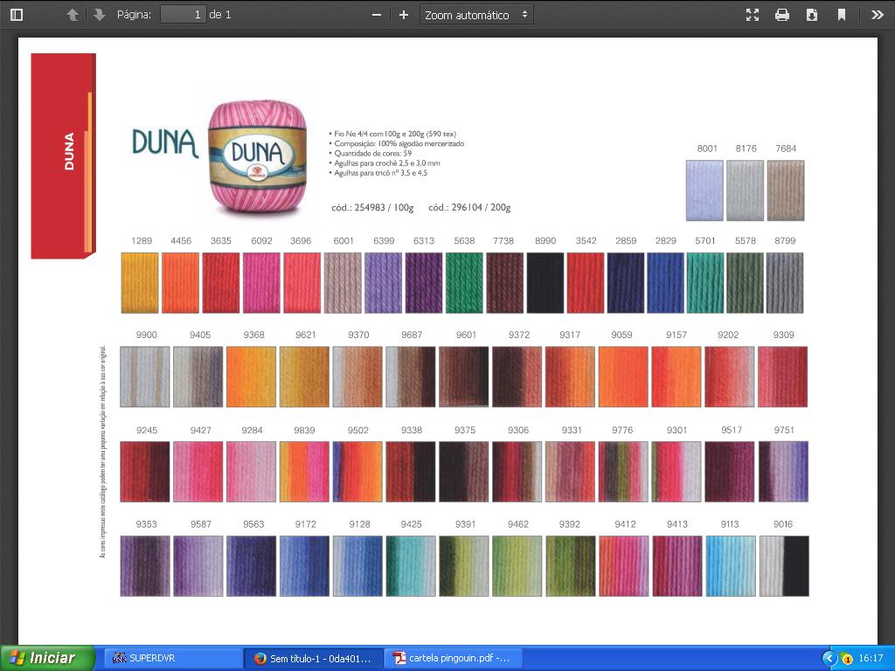Select yarn swatch 6313 purple

pyautogui.click(x=424, y=283)
